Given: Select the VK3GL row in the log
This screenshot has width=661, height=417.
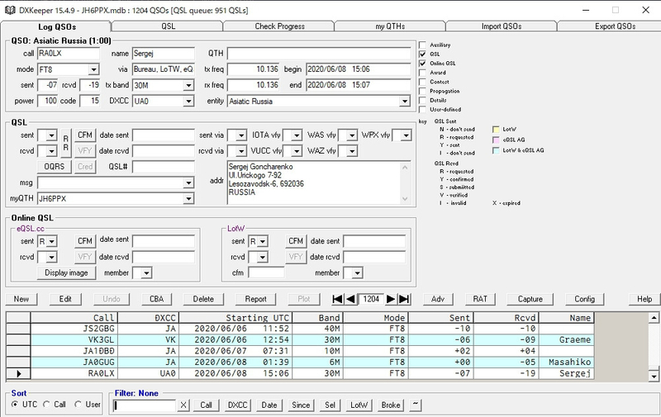Looking at the screenshot, I should 312,340.
